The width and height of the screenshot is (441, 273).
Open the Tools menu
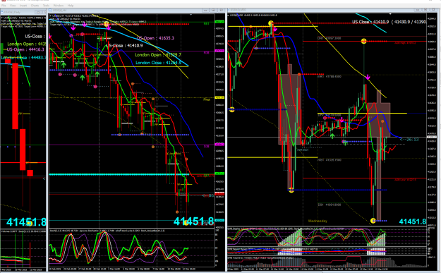[x=46, y=6]
